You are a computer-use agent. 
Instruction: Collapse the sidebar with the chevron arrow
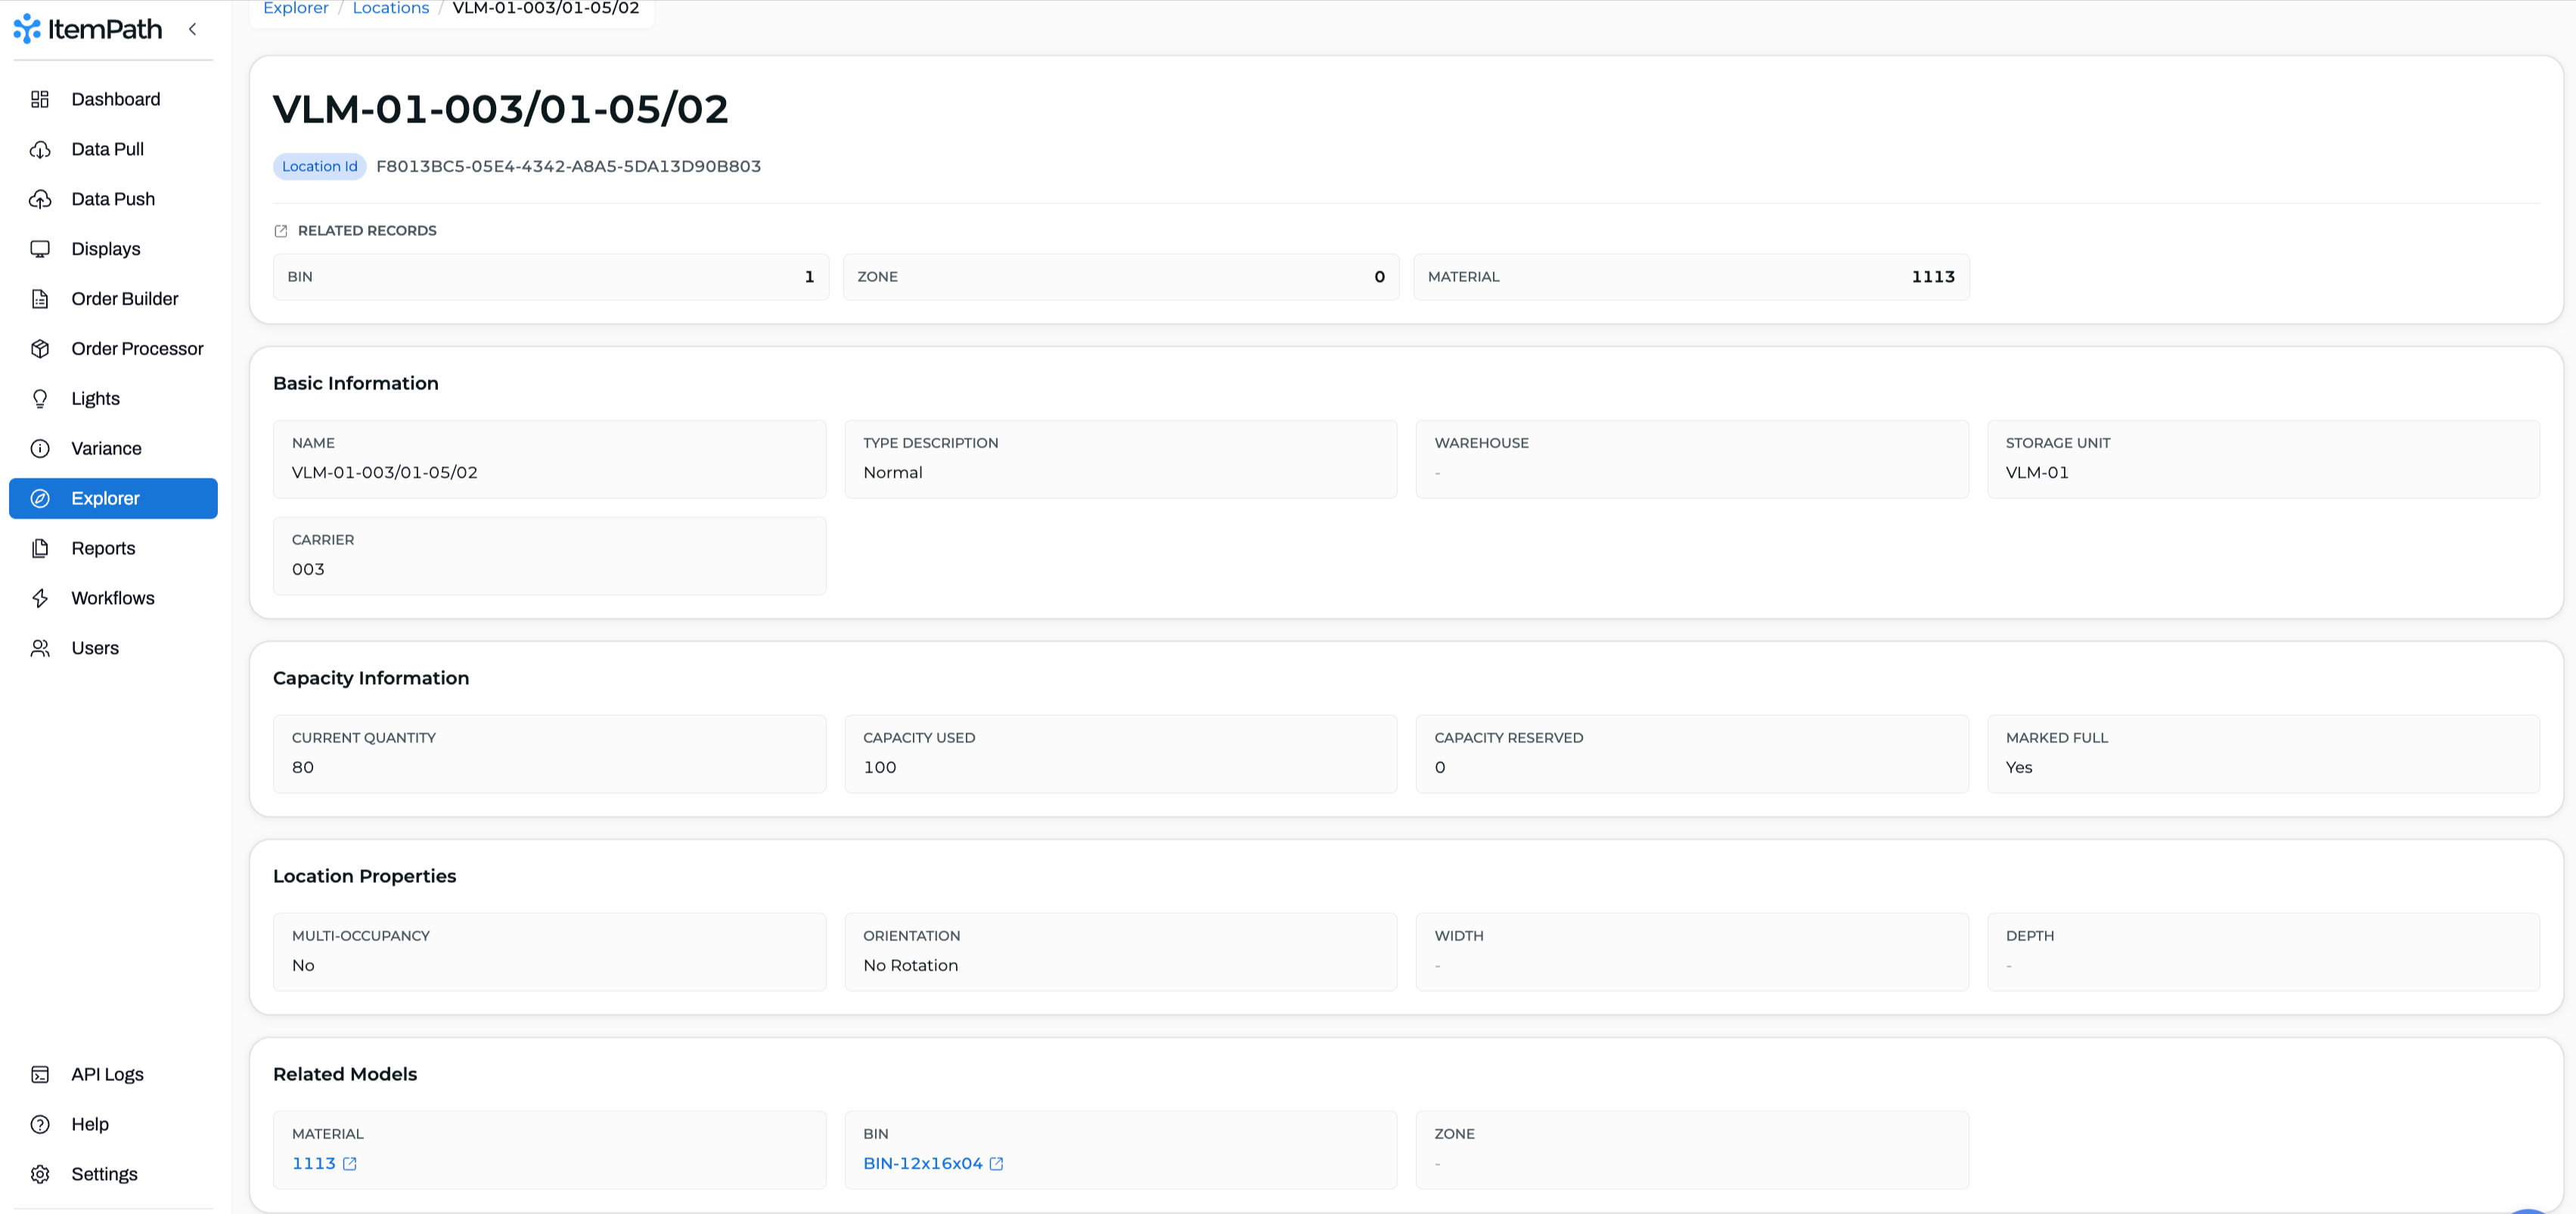click(192, 29)
